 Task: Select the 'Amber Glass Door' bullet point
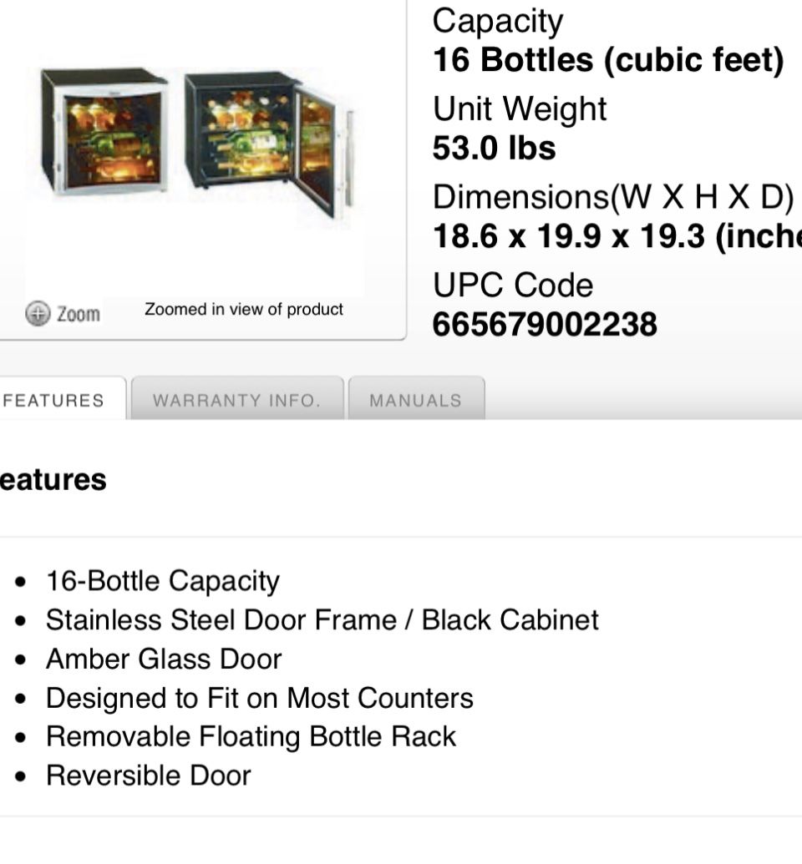[164, 659]
